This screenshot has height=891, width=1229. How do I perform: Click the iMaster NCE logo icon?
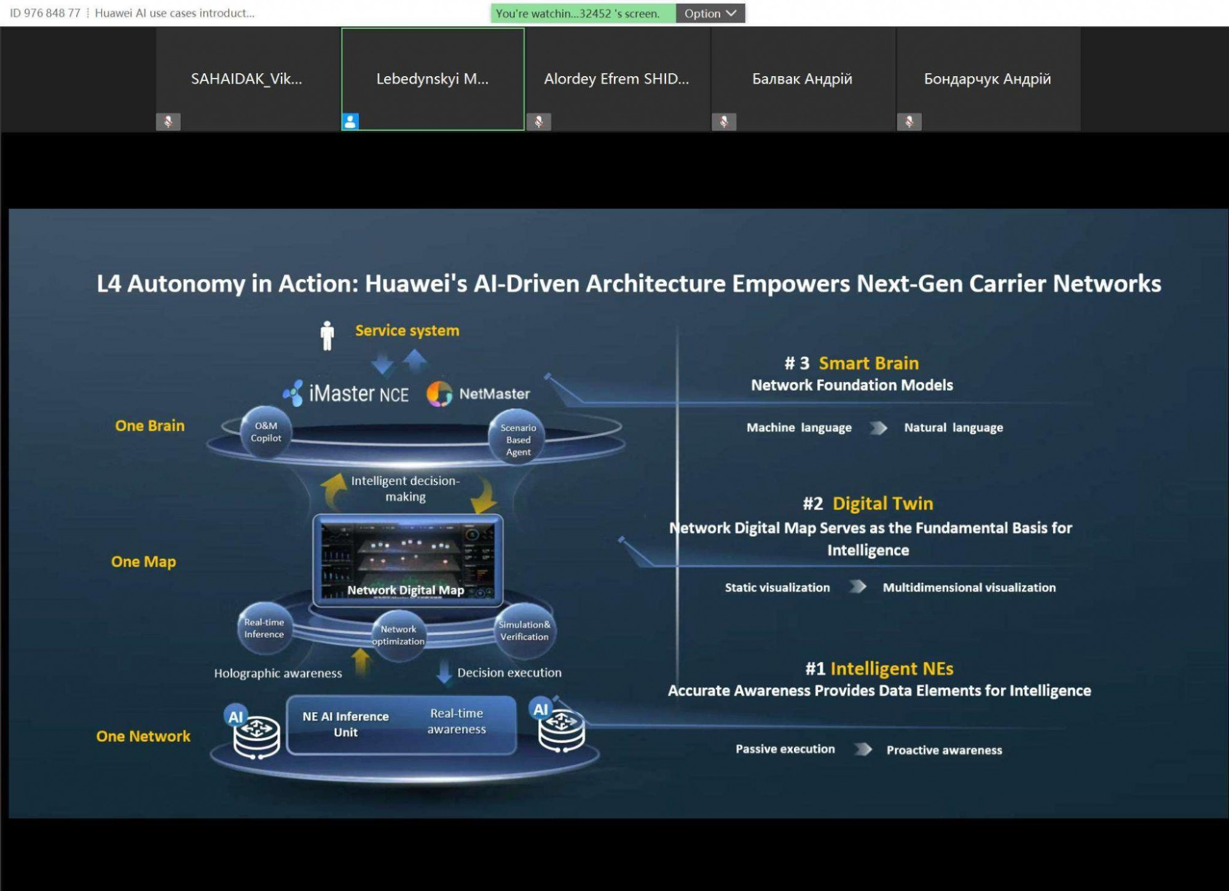294,393
